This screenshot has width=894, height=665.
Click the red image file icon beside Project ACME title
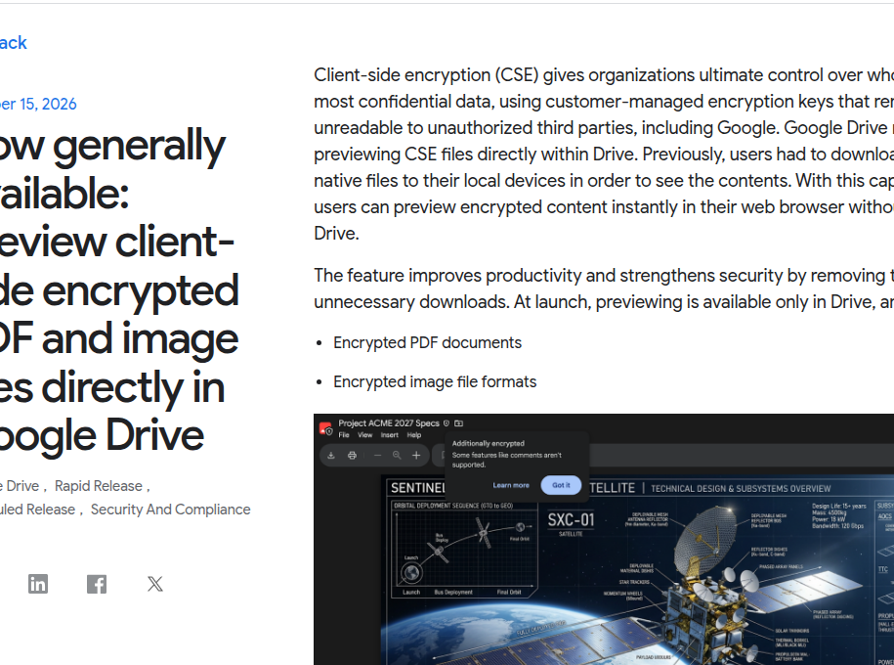click(325, 428)
